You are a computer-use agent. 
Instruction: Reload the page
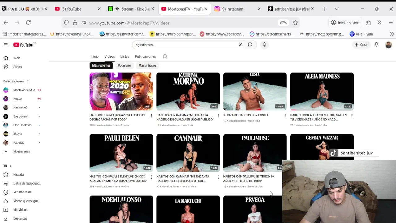28,23
